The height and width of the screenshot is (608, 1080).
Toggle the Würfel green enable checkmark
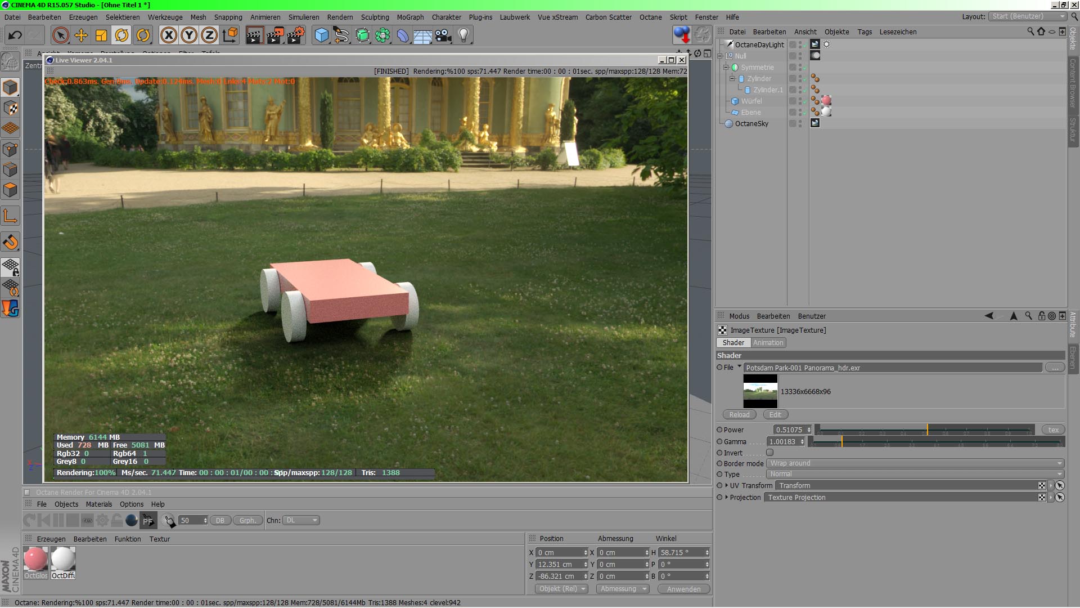click(x=805, y=102)
